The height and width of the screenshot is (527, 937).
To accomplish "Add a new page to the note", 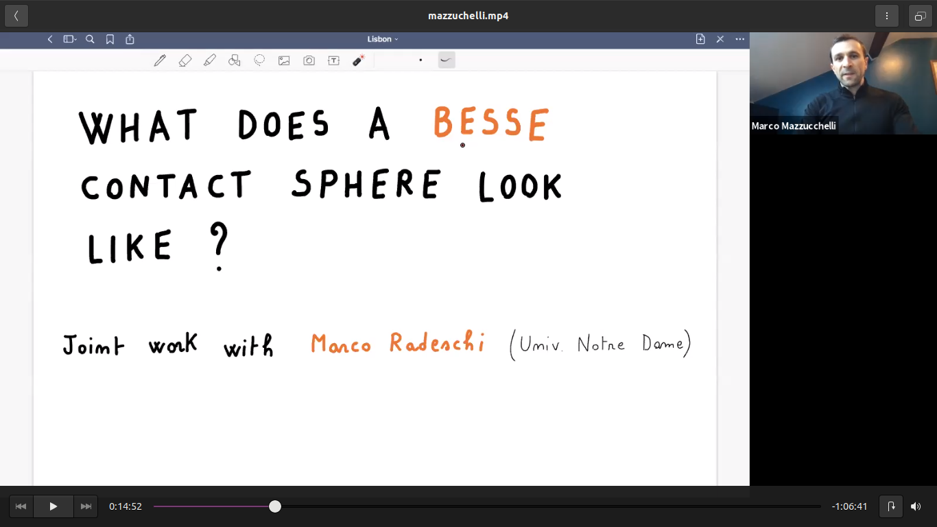I will coord(700,39).
